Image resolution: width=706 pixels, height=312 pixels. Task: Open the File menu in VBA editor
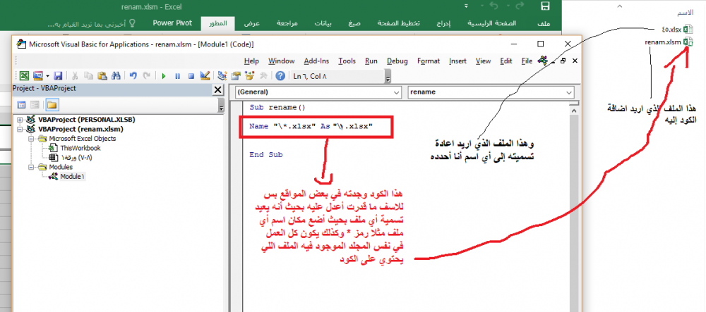coord(527,61)
